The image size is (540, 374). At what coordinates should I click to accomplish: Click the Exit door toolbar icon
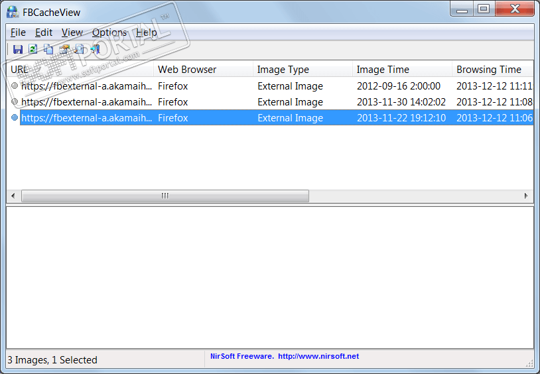coord(96,49)
